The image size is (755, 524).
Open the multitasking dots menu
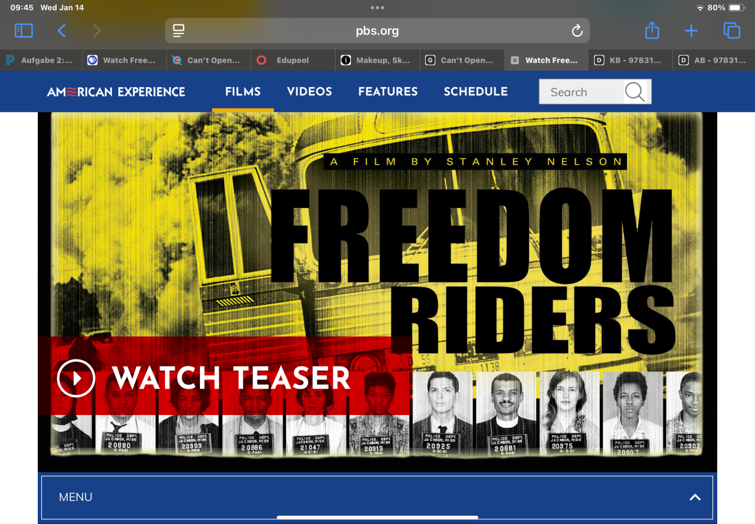click(377, 8)
